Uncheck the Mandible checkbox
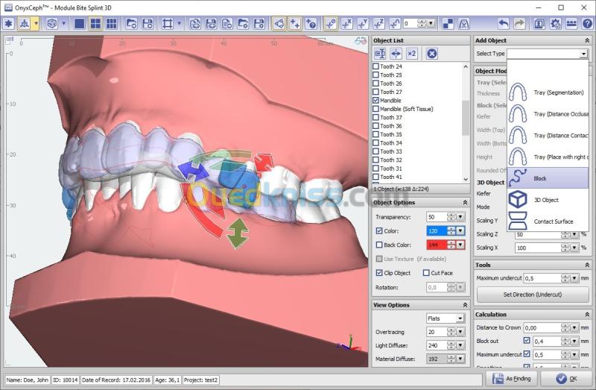This screenshot has width=596, height=390. [376, 101]
